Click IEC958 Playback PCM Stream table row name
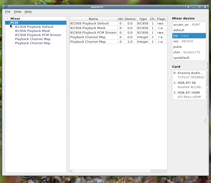 [93, 33]
